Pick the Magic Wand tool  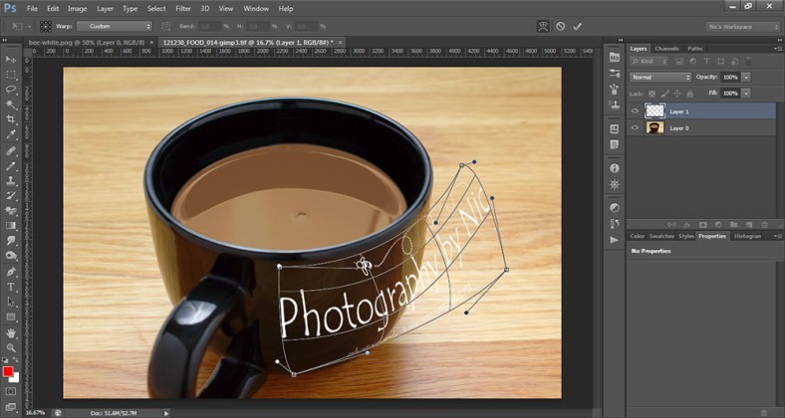[11, 104]
